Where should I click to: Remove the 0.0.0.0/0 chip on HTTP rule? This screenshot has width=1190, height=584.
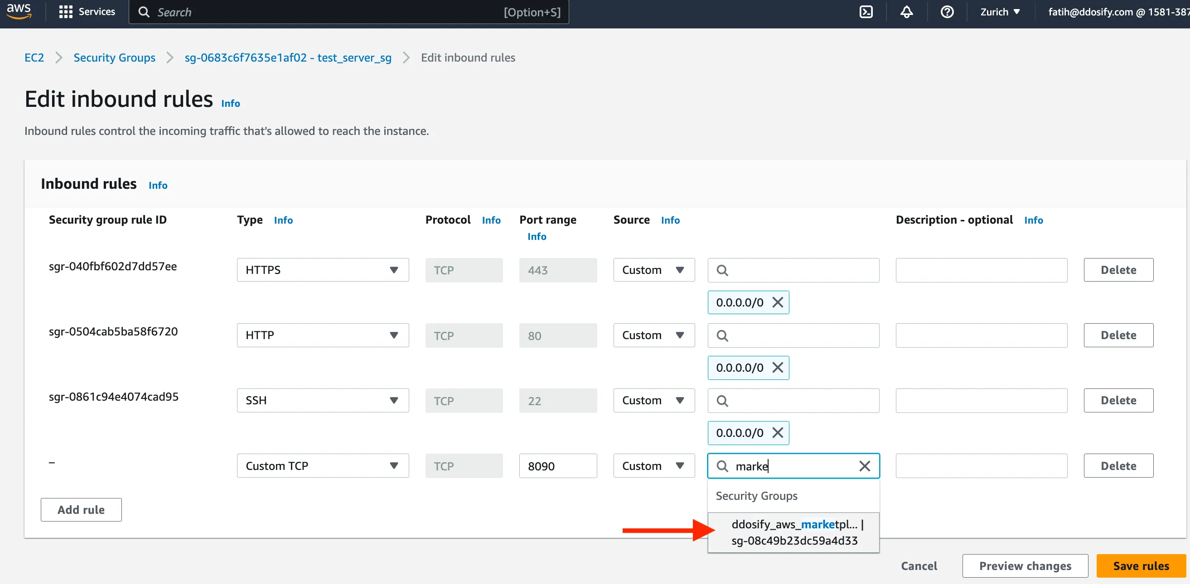pyautogui.click(x=778, y=368)
